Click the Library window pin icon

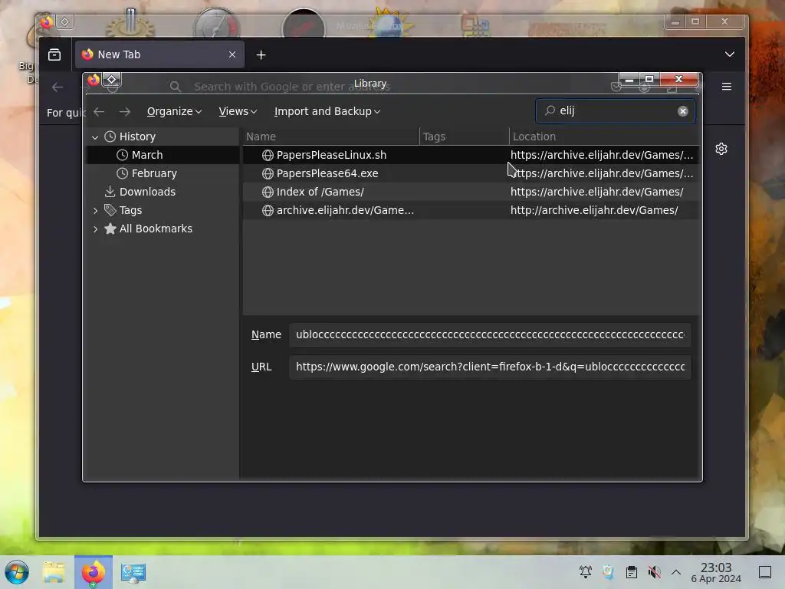point(112,79)
